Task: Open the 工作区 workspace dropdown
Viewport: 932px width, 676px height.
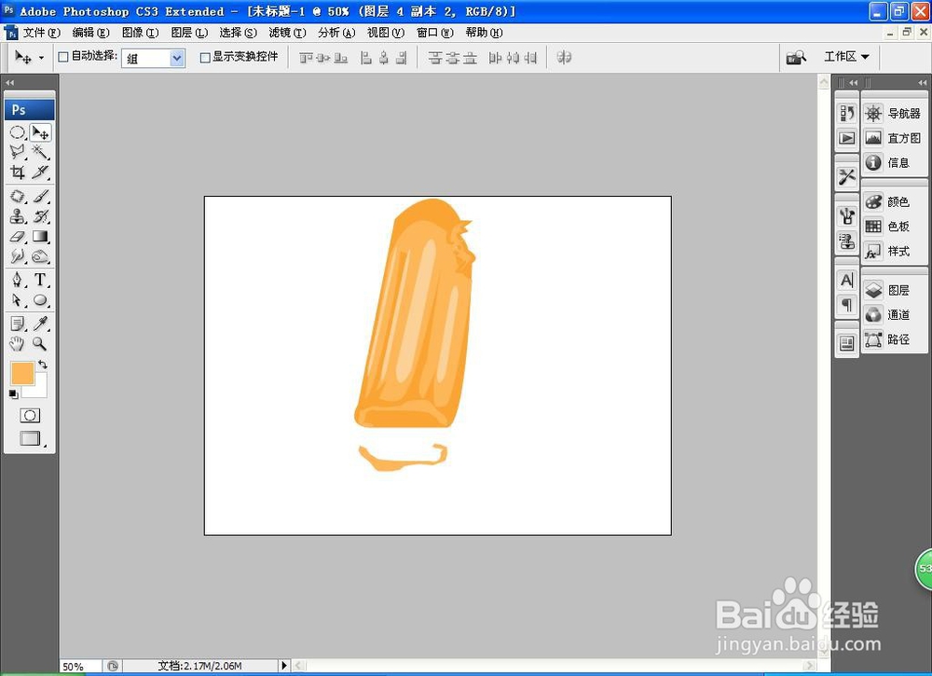Action: 846,57
